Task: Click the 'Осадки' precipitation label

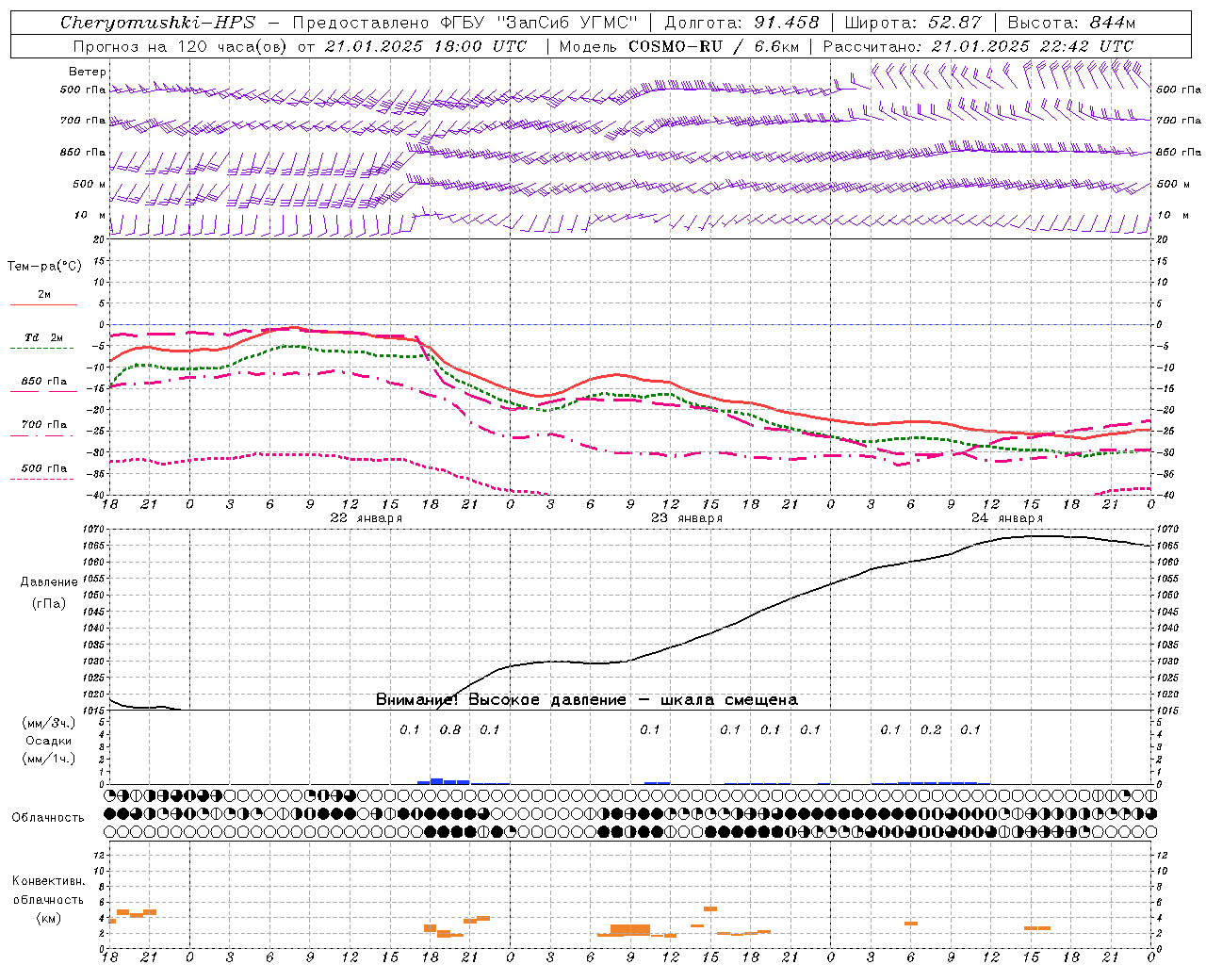Action: (x=49, y=741)
